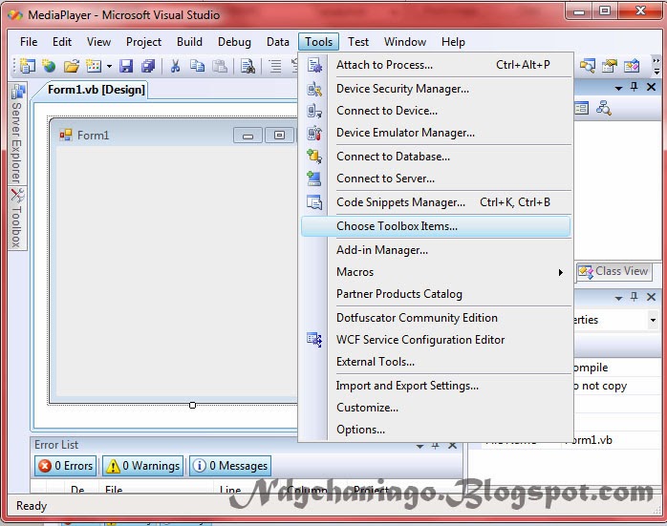Open Solution Explorer window position dropdown
This screenshot has height=526, width=667.
619,88
